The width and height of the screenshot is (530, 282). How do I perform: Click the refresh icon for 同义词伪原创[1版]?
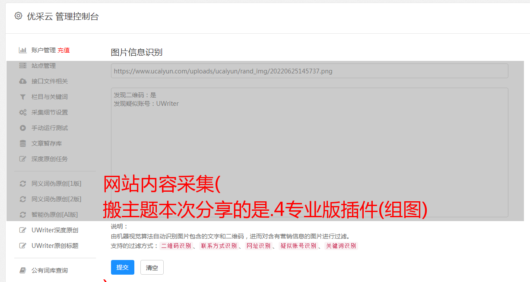click(x=23, y=184)
